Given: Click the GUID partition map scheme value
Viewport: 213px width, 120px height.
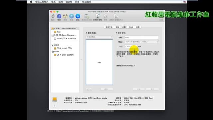Looking at the screenshot, I should coord(132,105).
